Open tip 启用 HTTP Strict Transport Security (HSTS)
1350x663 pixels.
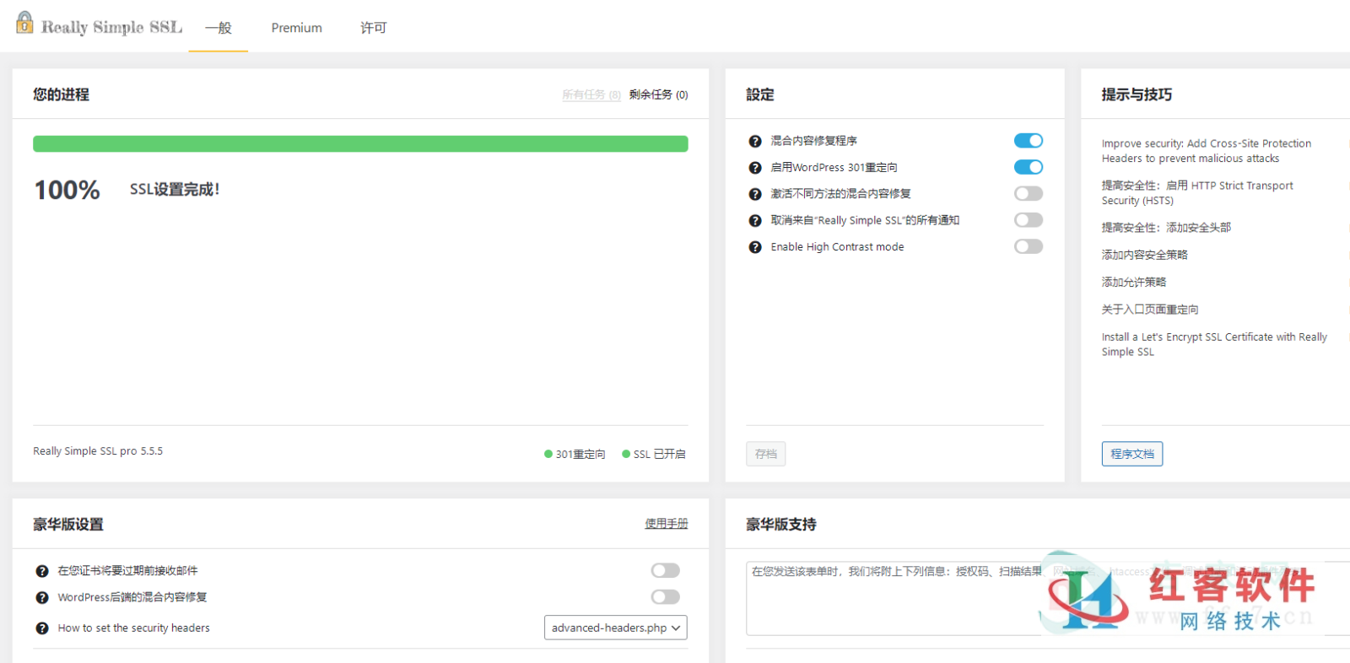(1197, 193)
